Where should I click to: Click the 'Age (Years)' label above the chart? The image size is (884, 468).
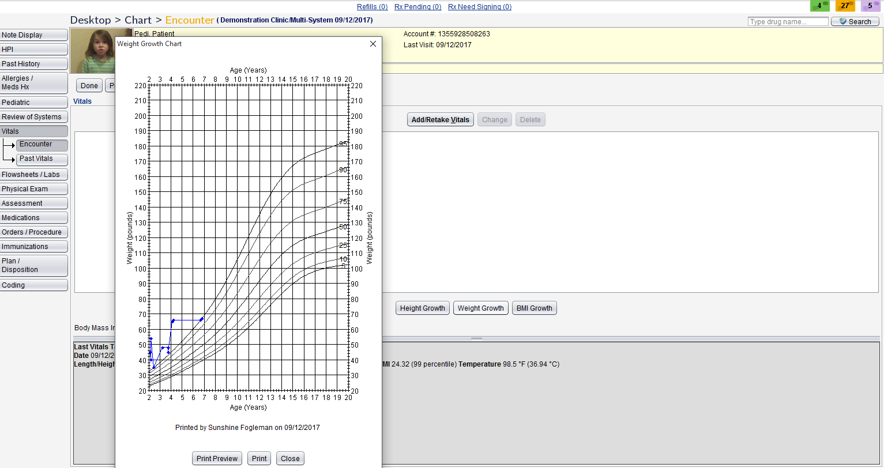tap(249, 70)
